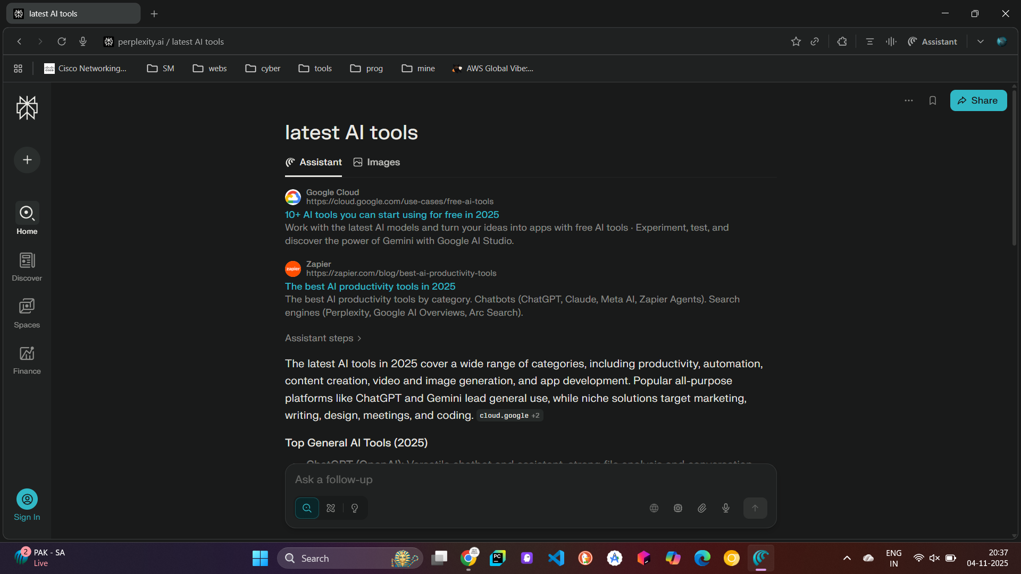
Task: Click the globe sources icon in input box
Action: tap(654, 508)
